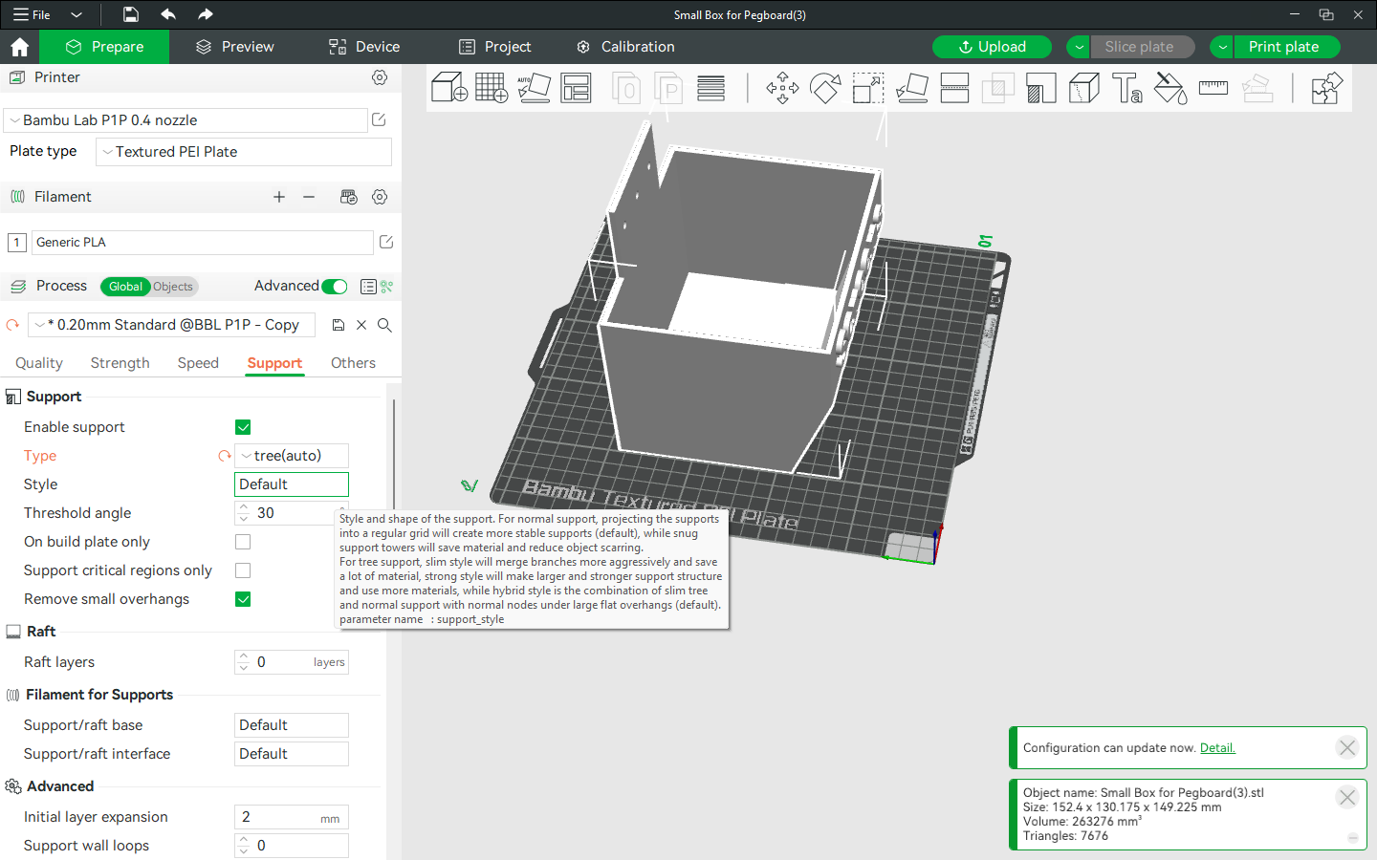Click the Print plate button
The width and height of the screenshot is (1377, 860).
[x=1283, y=47]
